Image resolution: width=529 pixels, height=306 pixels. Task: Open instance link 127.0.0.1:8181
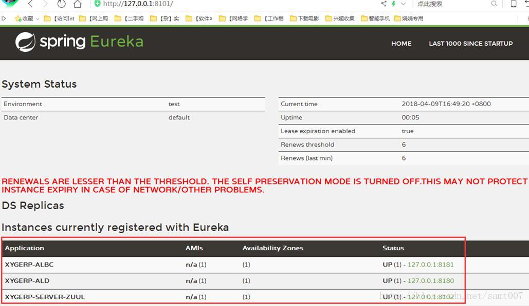coord(430,264)
